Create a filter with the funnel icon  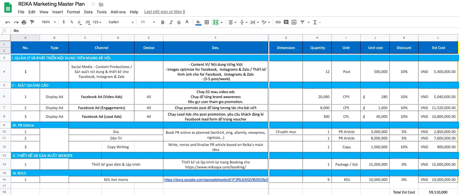[302, 22]
